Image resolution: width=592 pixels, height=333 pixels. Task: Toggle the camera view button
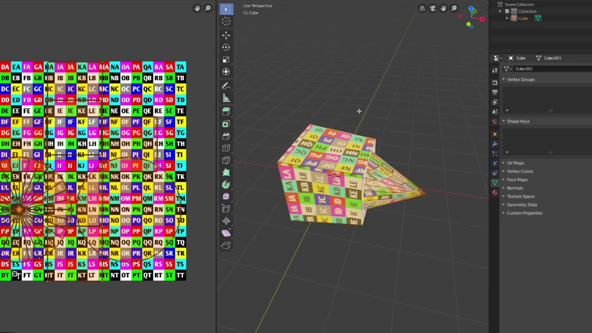click(x=433, y=8)
